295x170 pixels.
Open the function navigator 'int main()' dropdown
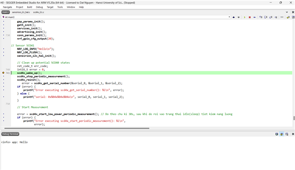[229, 17]
